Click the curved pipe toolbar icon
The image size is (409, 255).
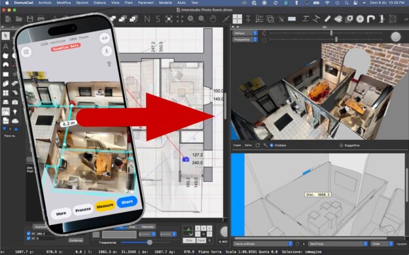click(x=370, y=19)
